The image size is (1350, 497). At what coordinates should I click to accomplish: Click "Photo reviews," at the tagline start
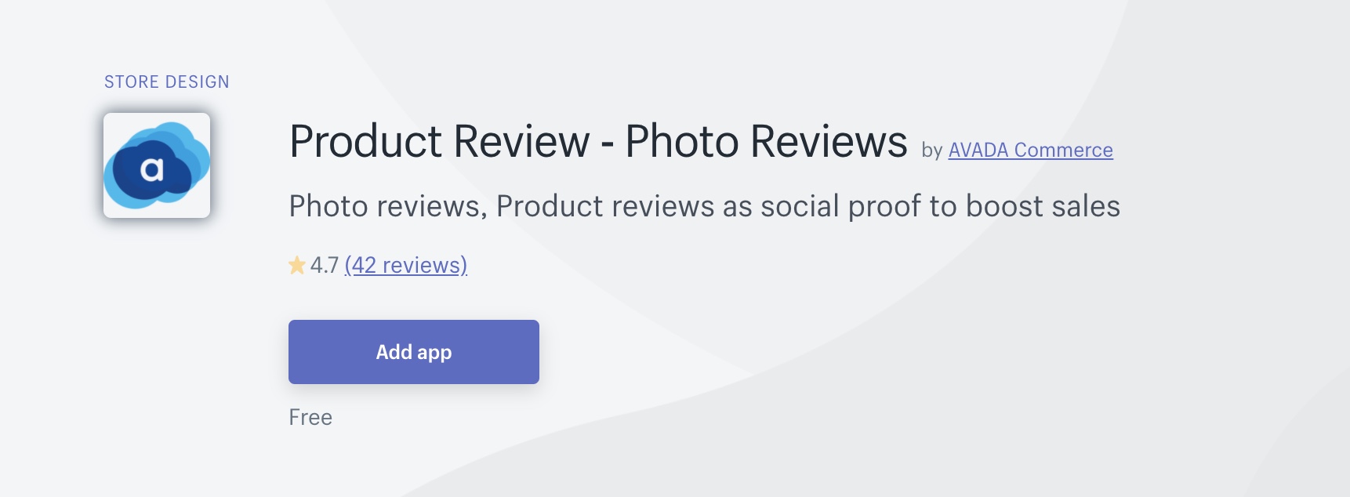click(388, 206)
